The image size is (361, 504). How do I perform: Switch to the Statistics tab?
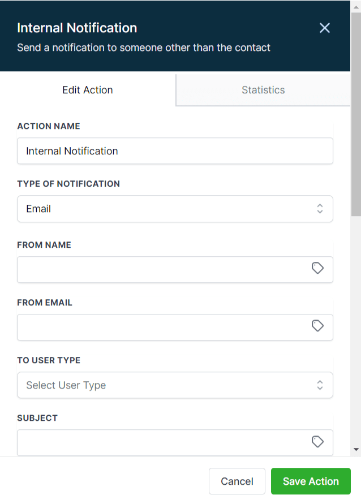[263, 90]
